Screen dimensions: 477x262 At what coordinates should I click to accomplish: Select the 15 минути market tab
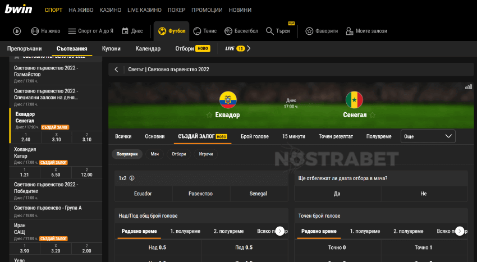pos(293,136)
